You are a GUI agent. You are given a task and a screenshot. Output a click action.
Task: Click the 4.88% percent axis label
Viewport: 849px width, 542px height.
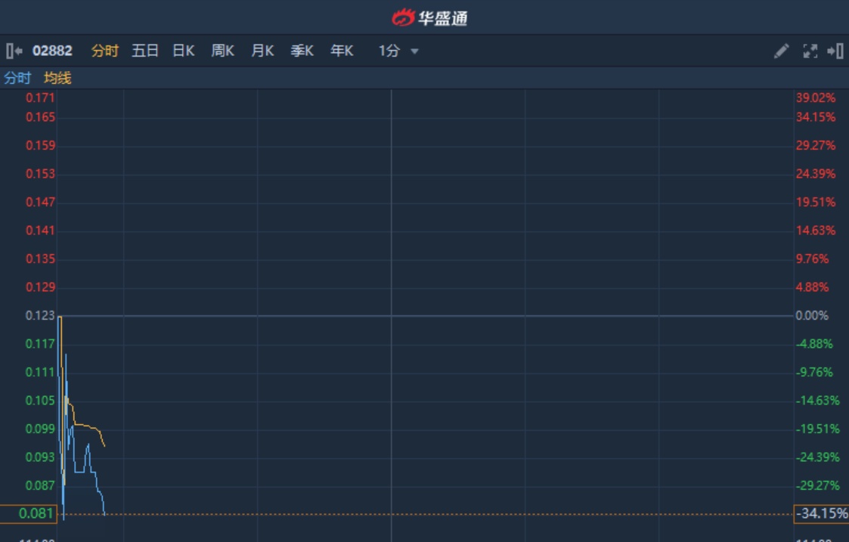click(812, 287)
